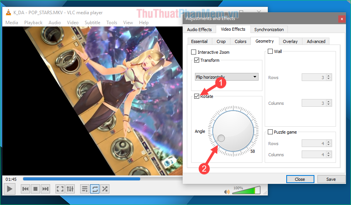Skip to next media track
Image resolution: width=351 pixels, height=205 pixels.
tap(45, 189)
